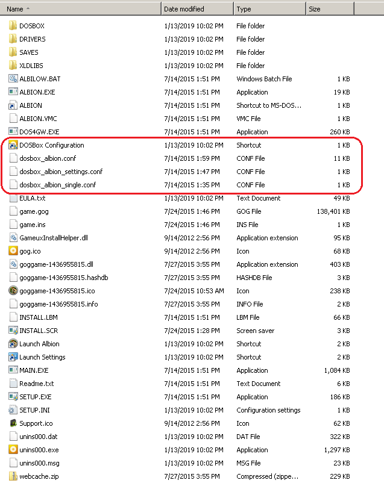Click the goggame-1436955815.dll file icon

[x=13, y=264]
